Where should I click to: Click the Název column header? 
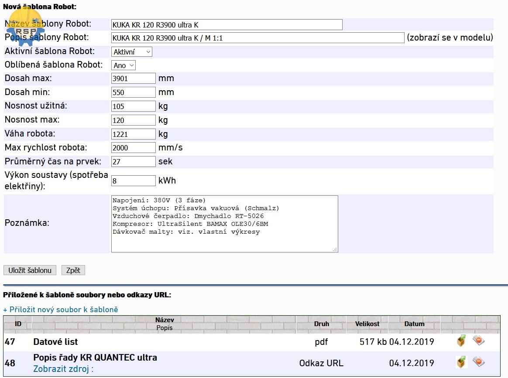165,320
